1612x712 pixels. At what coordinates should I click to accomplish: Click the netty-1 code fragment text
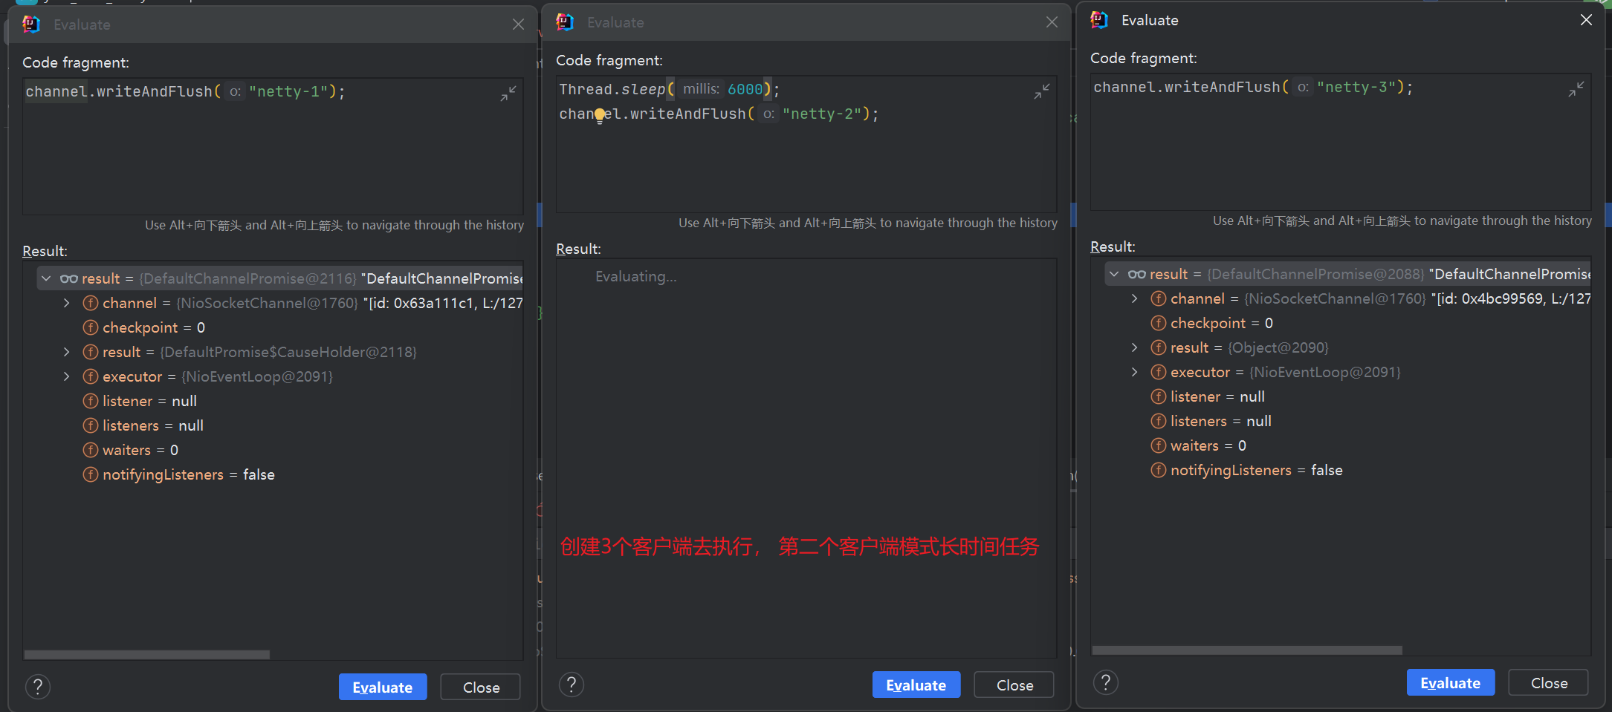[186, 92]
